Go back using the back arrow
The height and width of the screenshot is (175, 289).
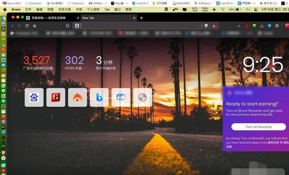[x=12, y=26]
